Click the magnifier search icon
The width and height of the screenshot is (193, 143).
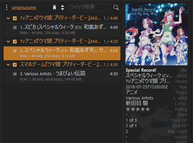pyautogui.click(x=116, y=8)
